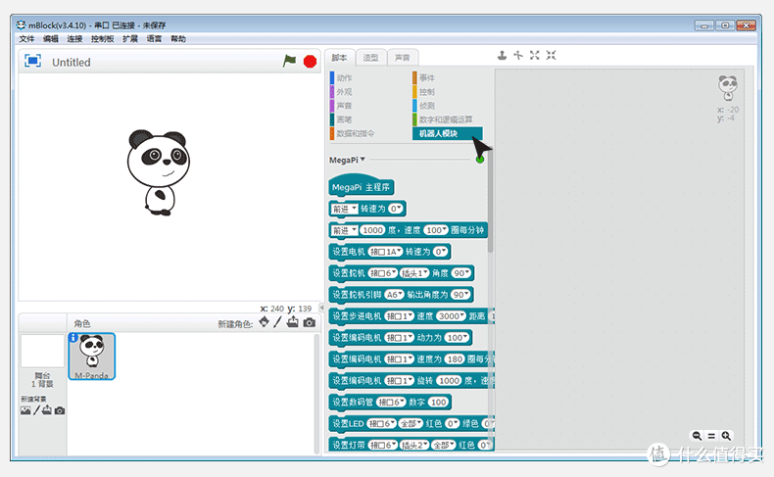774x477 pixels.
Task: Open the 3000 speed dropdown in the stepper block
Action: coord(451,316)
